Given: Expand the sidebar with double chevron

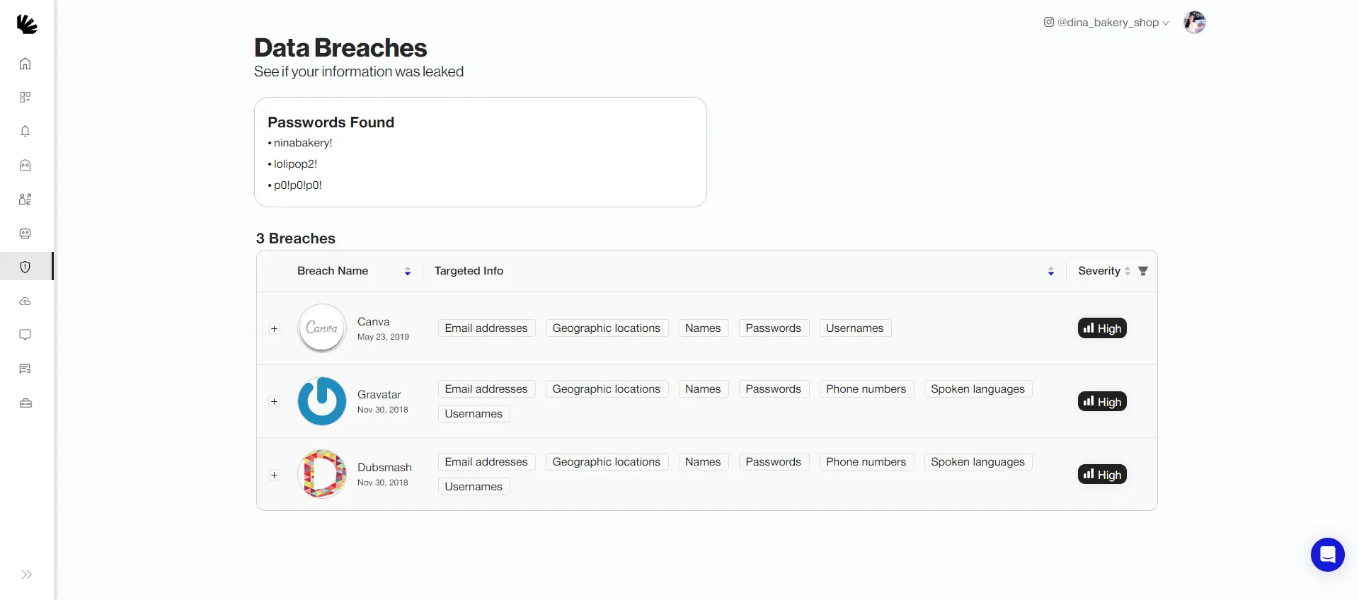Looking at the screenshot, I should (26, 575).
